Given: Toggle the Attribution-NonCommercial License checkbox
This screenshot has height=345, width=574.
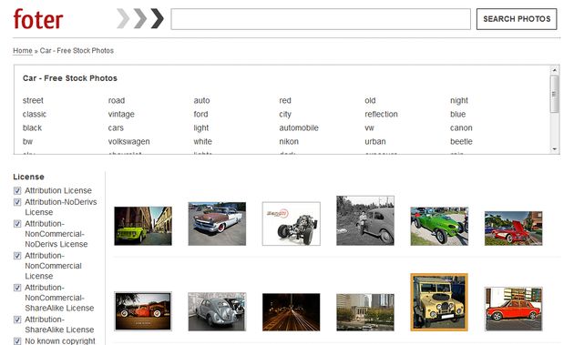Looking at the screenshot, I should coord(17,256).
